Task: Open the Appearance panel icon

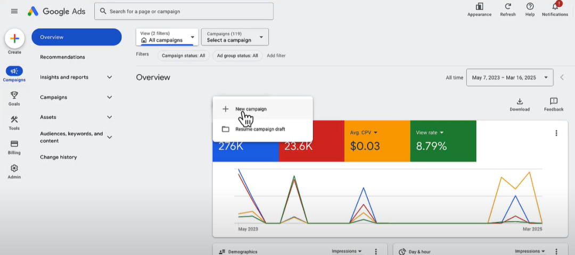Action: [479, 7]
